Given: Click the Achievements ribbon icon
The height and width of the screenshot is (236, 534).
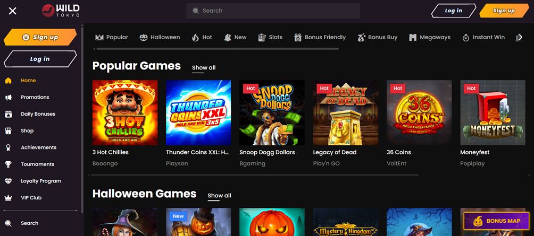Looking at the screenshot, I should click(x=8, y=147).
